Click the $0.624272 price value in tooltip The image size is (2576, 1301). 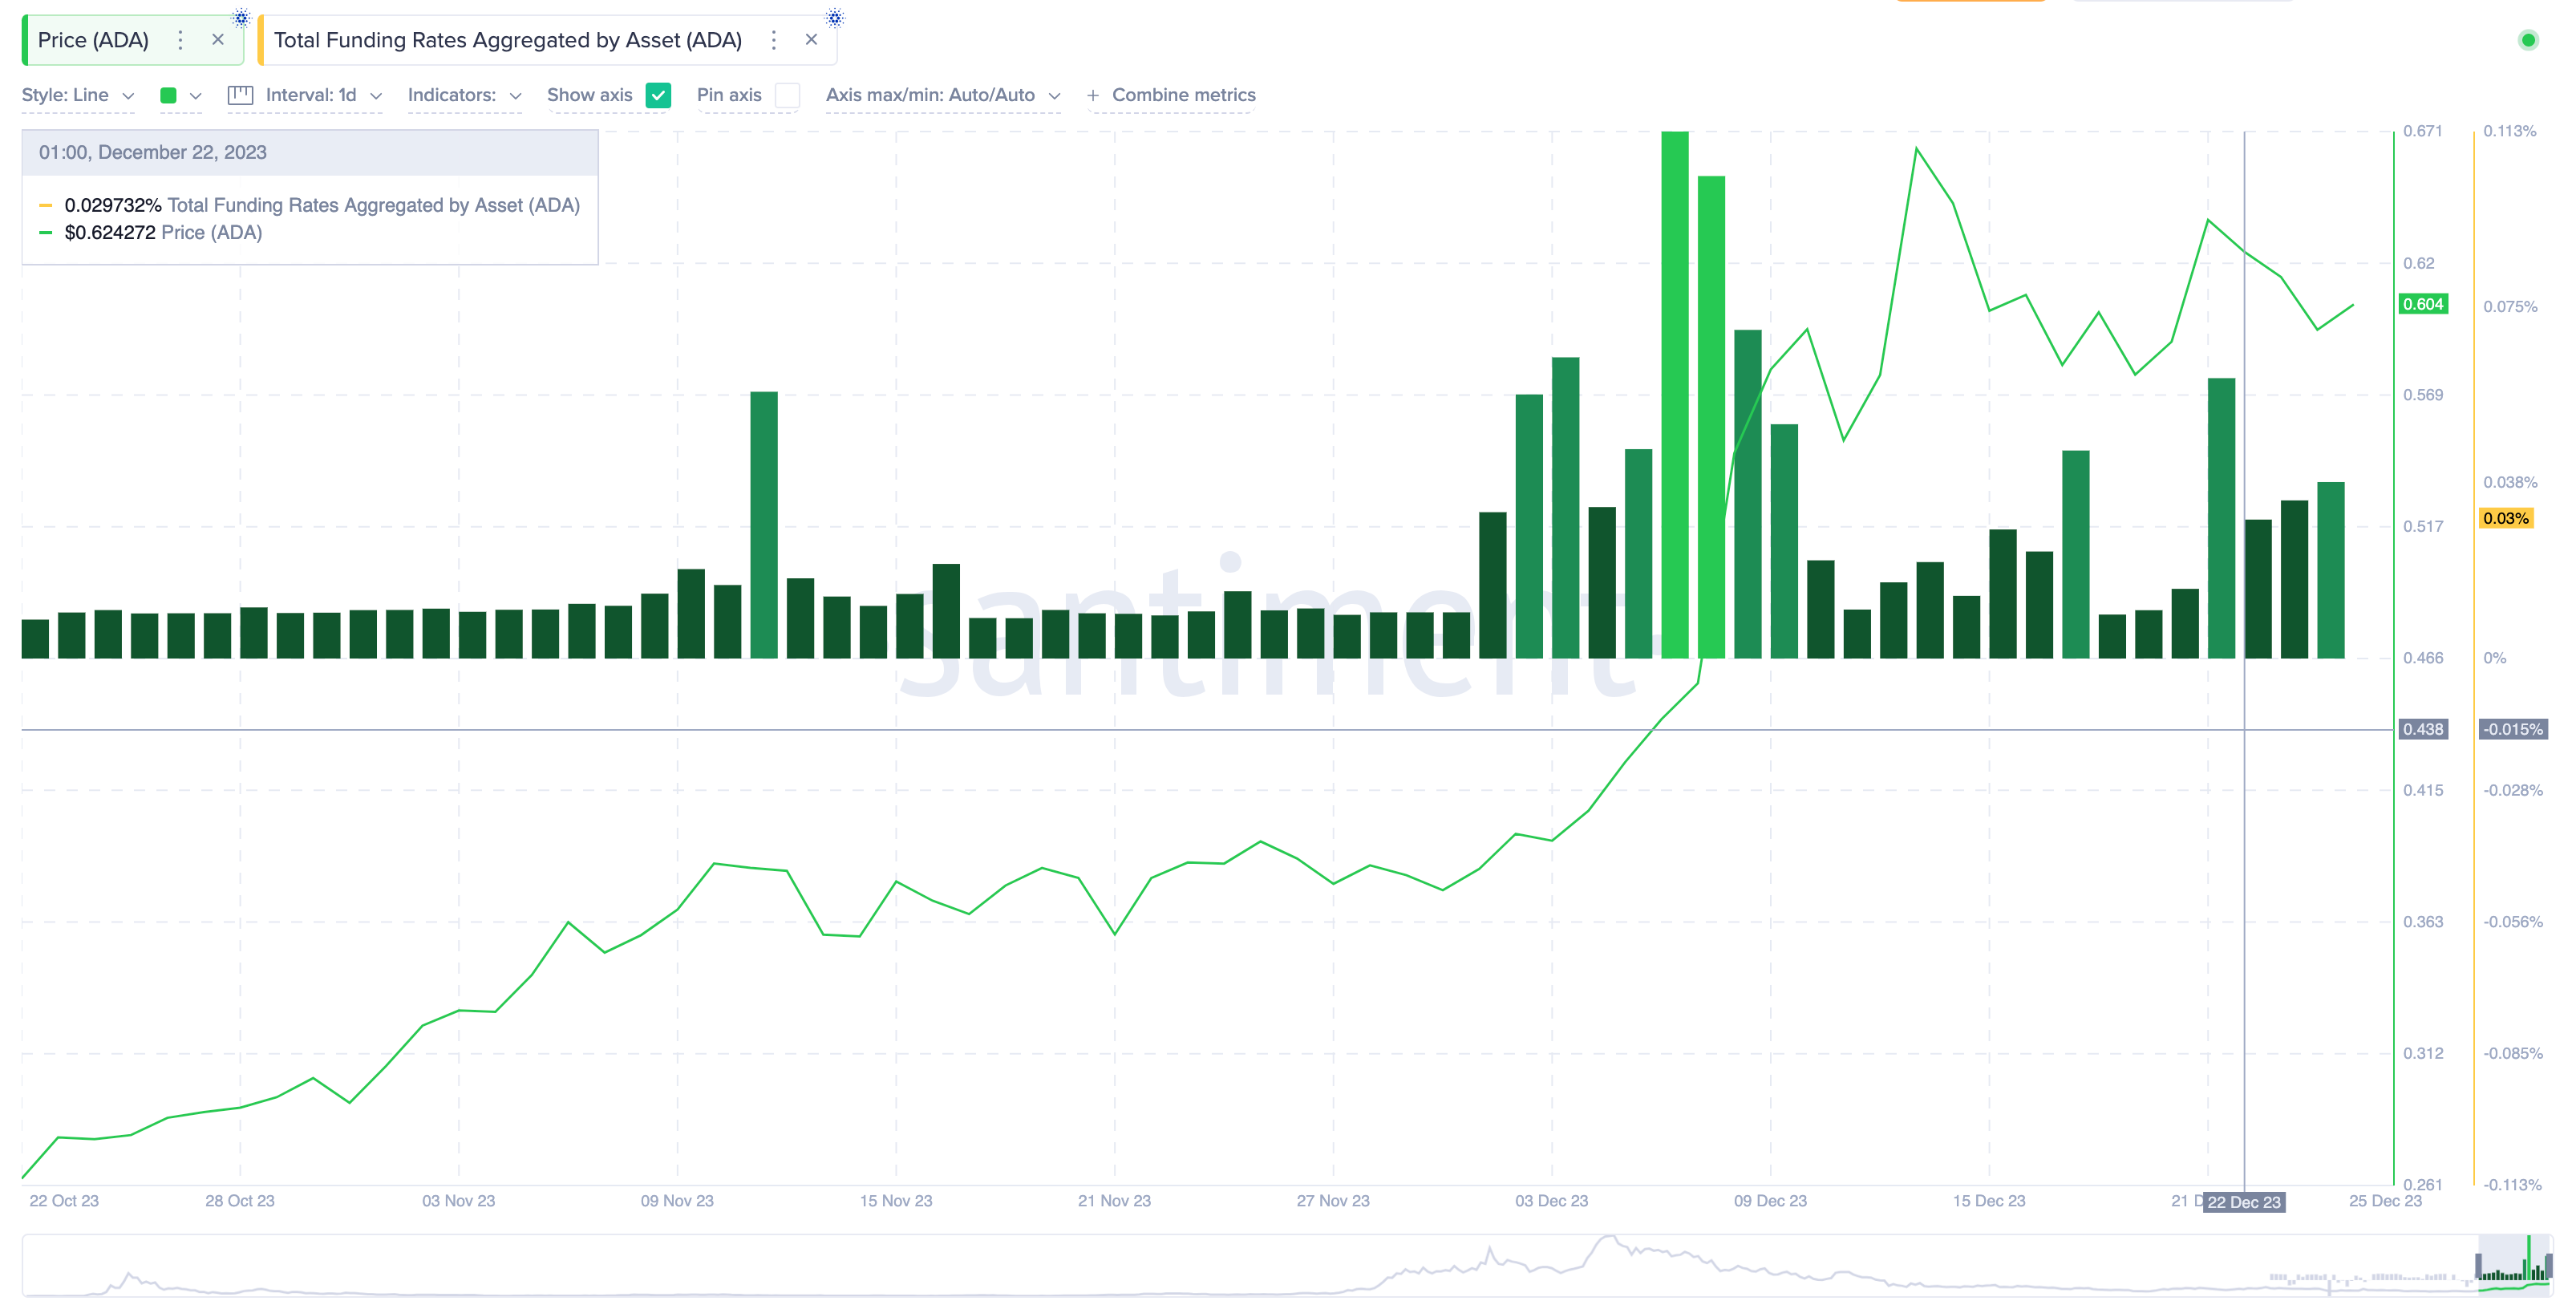tap(110, 232)
